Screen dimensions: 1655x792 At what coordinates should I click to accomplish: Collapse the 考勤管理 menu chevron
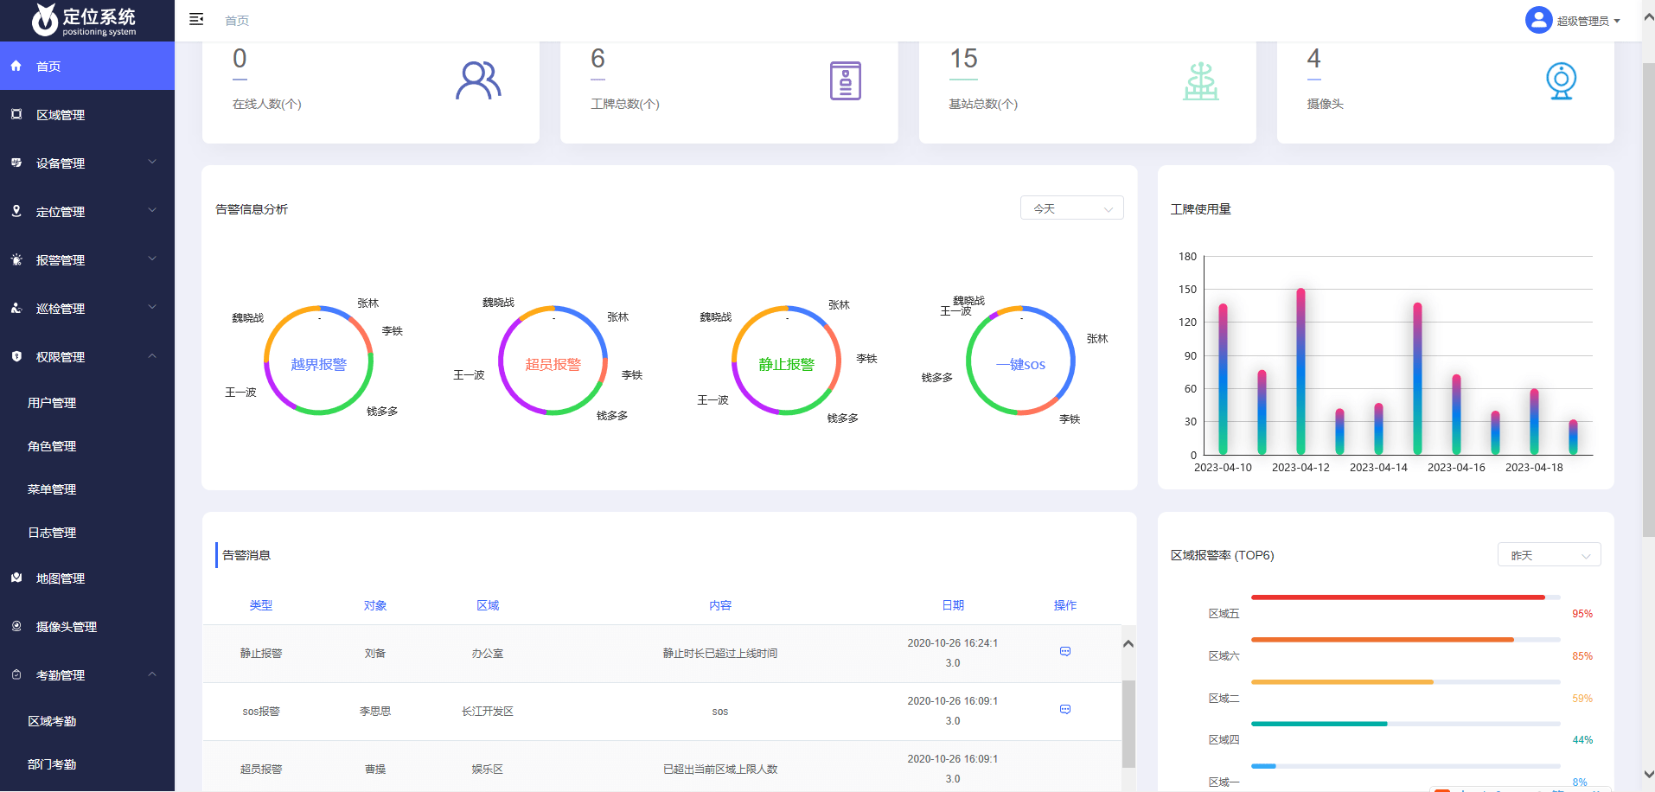(x=152, y=674)
